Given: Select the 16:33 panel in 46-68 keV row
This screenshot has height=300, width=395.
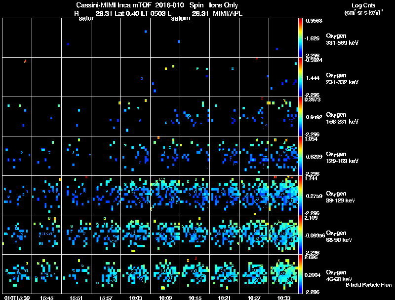Looking at the screenshot, I should point(283,274).
